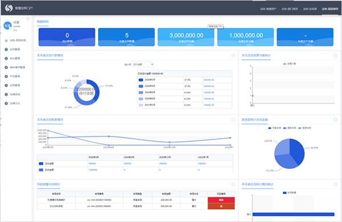This screenshot has height=222, width=342.
Task: Collapse the donut chart payment panel
Action: click(233, 56)
